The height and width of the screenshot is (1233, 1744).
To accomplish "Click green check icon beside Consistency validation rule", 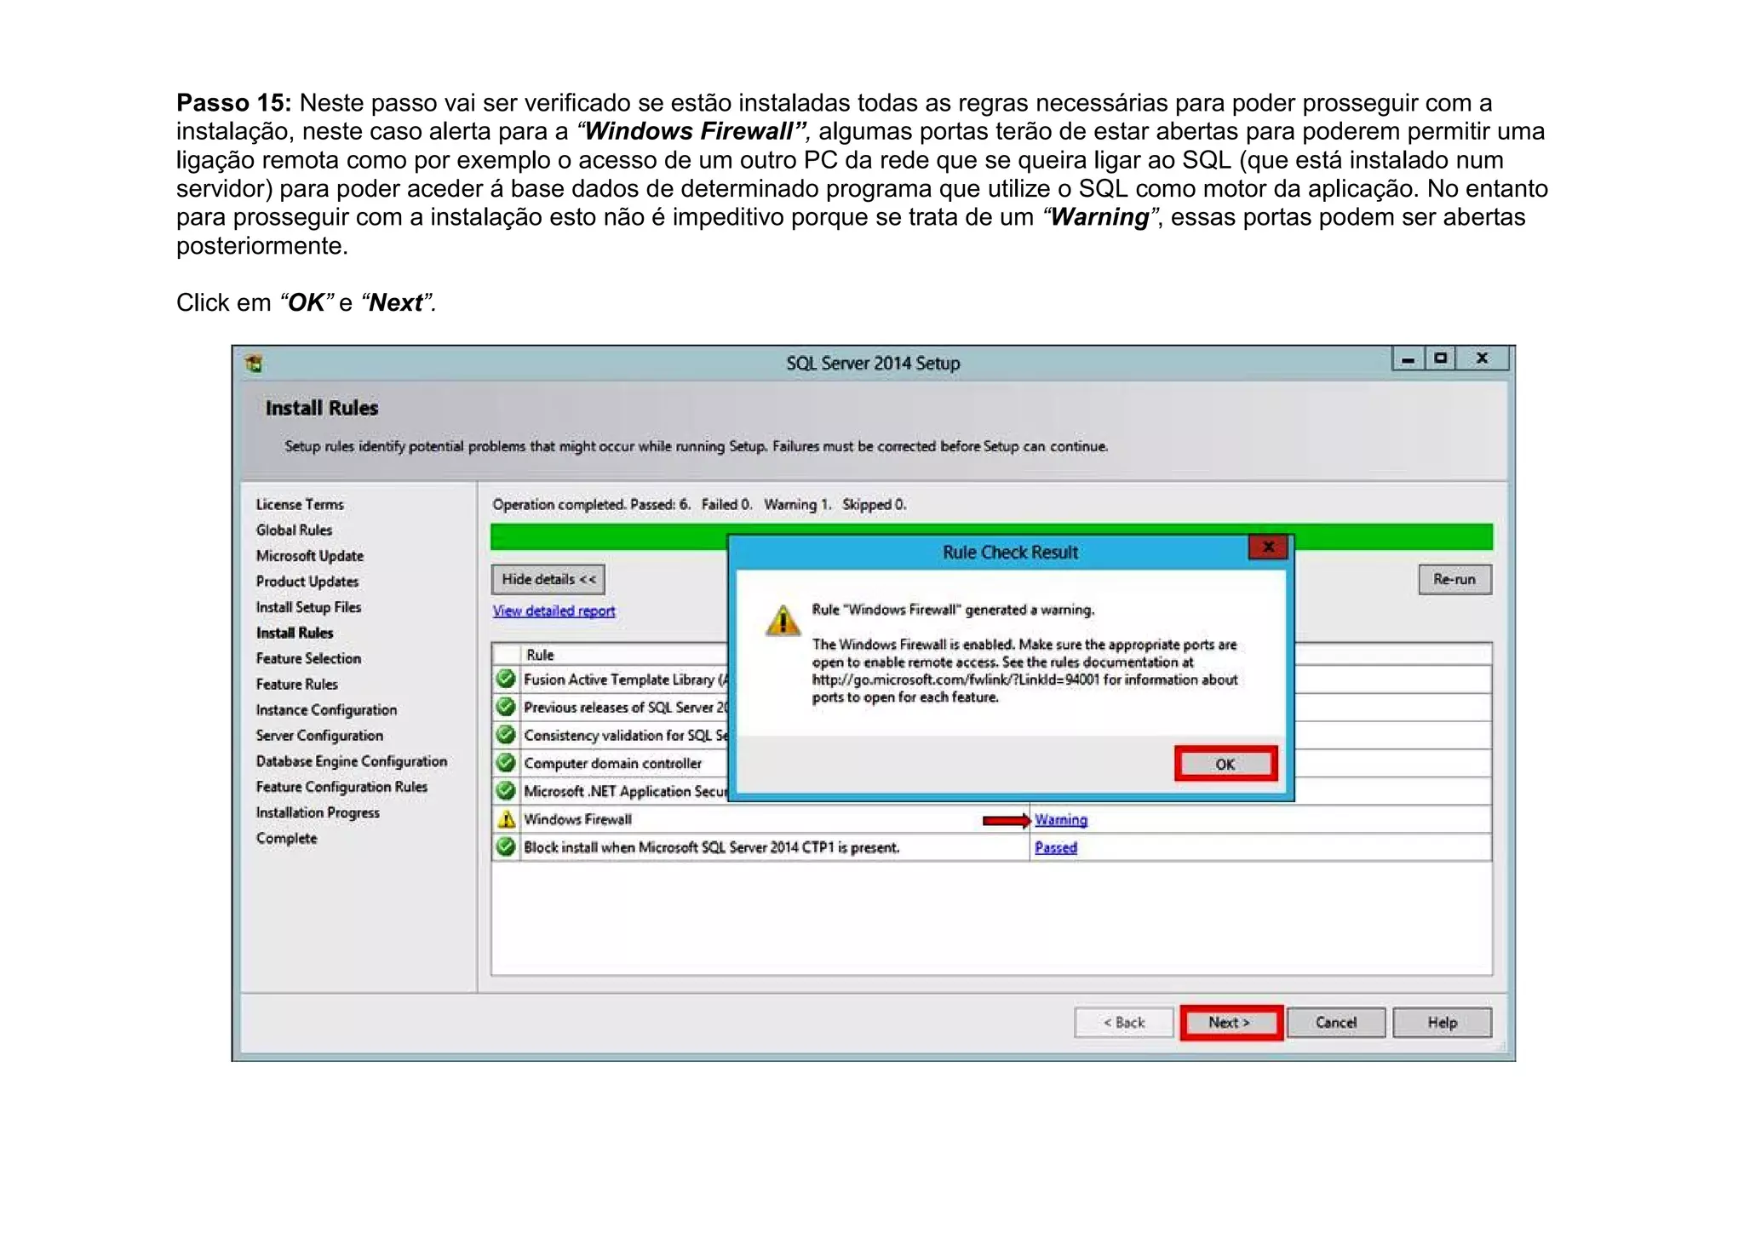I will [x=506, y=735].
